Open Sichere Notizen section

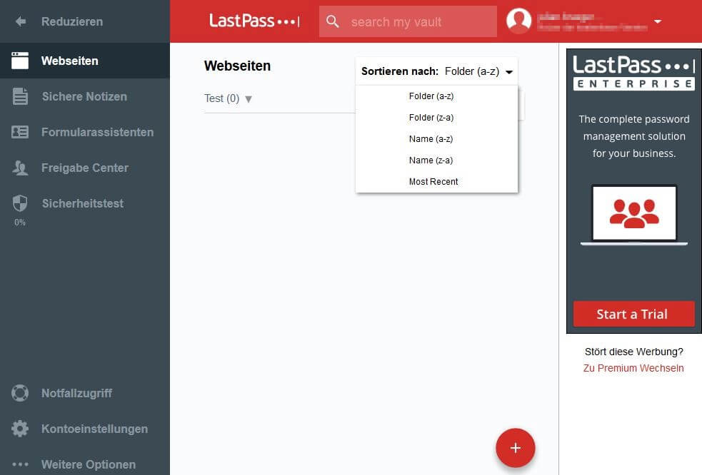85,96
